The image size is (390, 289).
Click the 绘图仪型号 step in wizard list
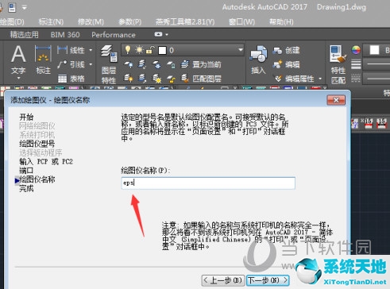coord(37,144)
